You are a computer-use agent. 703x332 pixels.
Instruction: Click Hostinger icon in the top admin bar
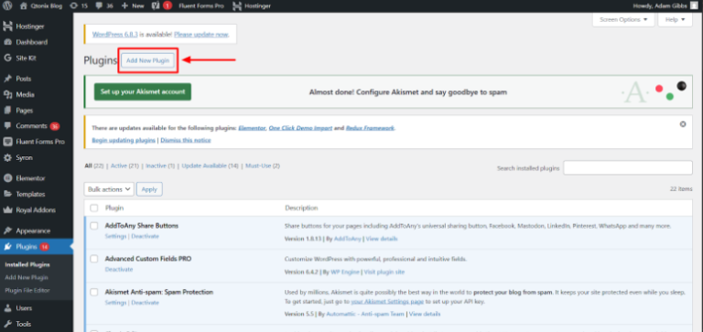[237, 5]
